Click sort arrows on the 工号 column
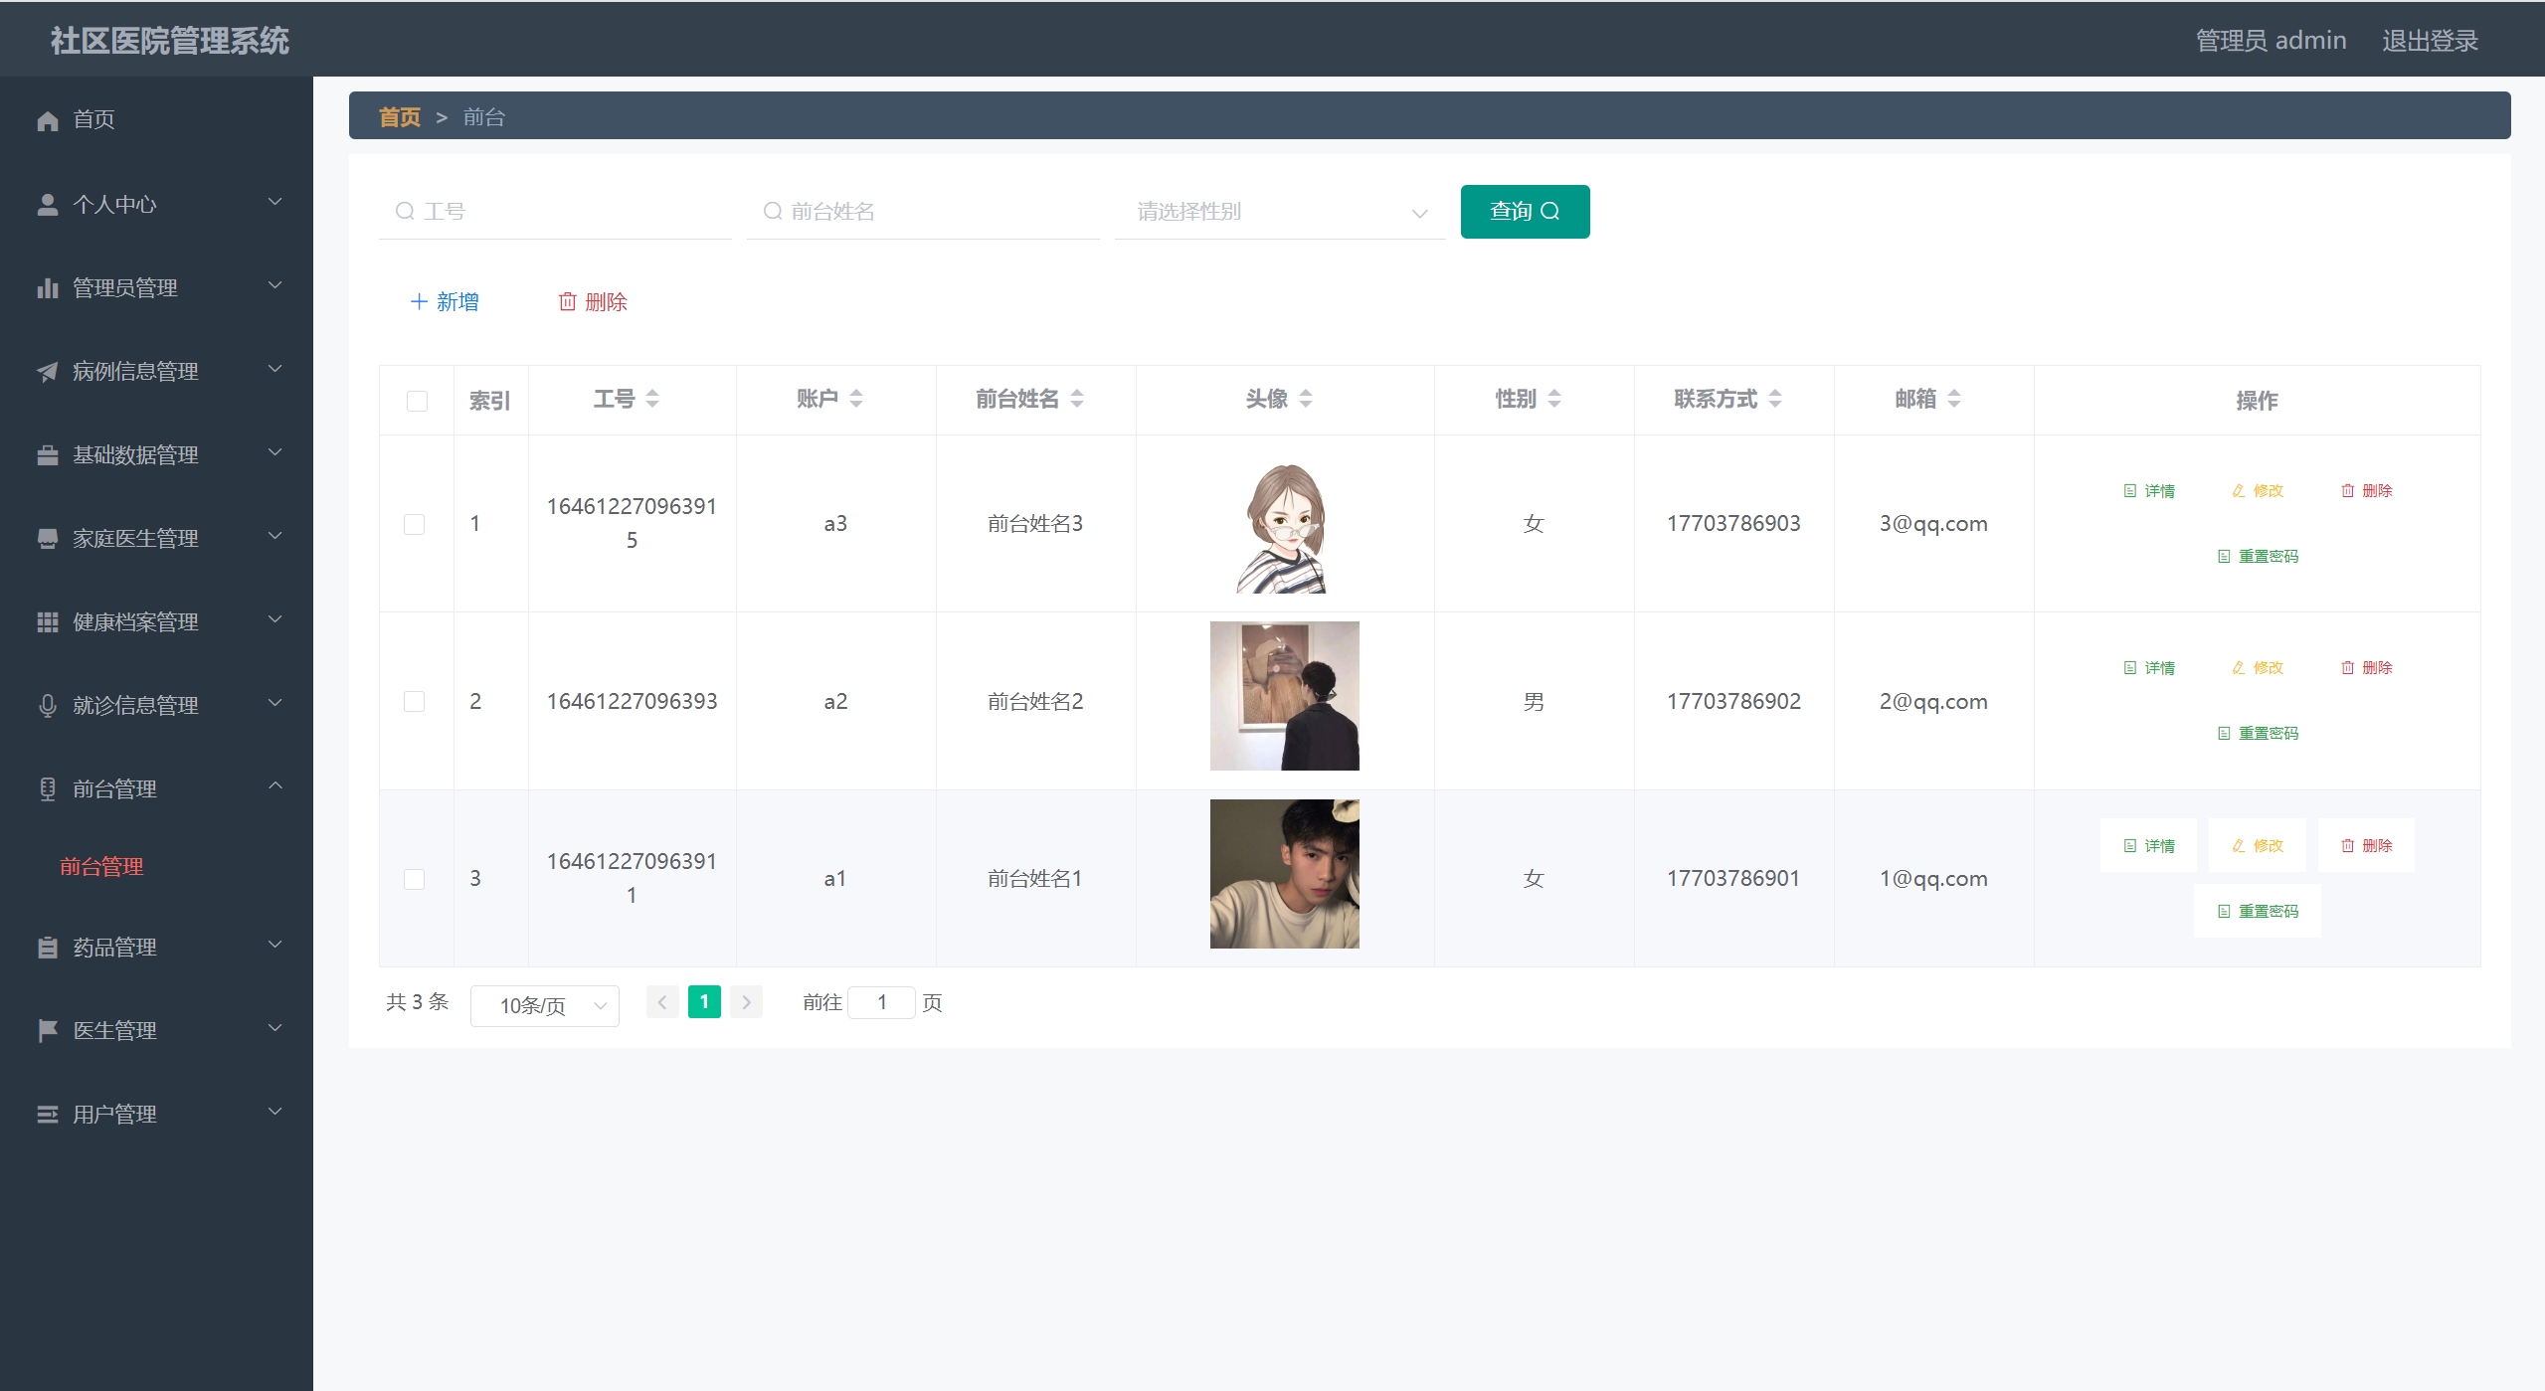Viewport: 2545px width, 1391px height. [652, 399]
